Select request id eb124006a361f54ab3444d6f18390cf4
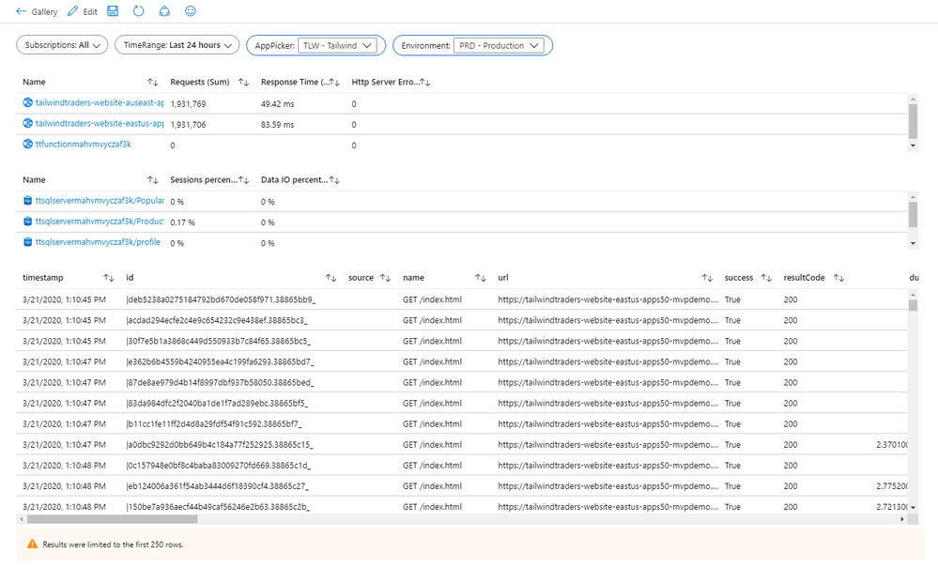The width and height of the screenshot is (938, 568). (x=218, y=486)
